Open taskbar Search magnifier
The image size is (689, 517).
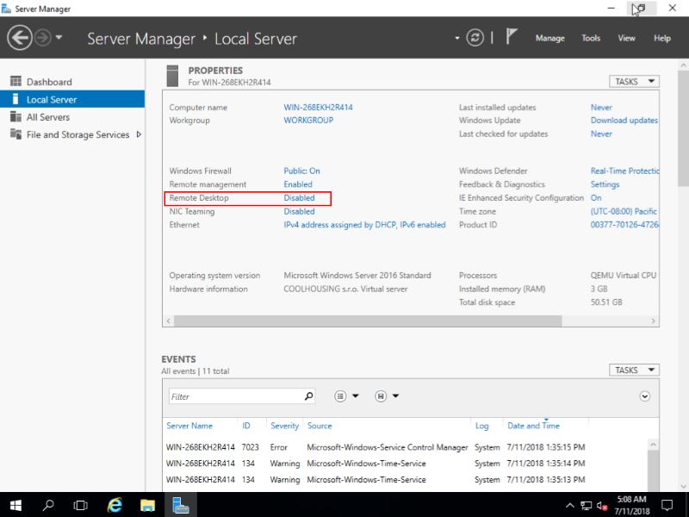click(48, 505)
